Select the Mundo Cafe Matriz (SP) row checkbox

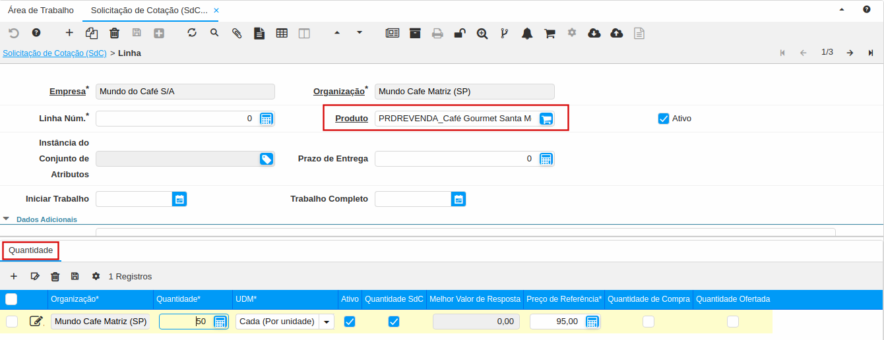[x=12, y=322]
